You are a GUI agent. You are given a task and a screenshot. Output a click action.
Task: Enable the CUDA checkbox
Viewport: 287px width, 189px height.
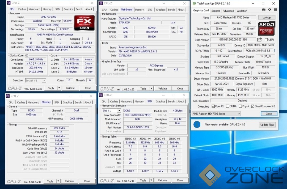tap(227, 106)
